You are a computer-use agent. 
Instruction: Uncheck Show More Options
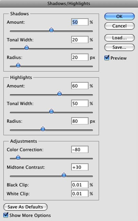pyautogui.click(x=6, y=215)
